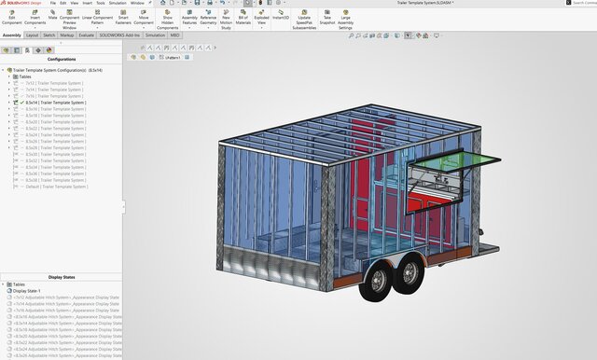
Task: Open the DimXpertManager panel tab
Action: point(38,50)
